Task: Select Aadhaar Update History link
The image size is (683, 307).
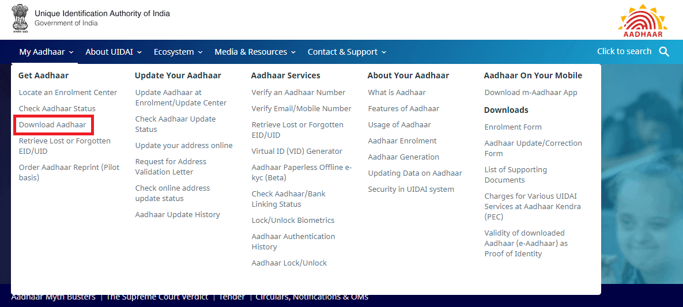Action: pyautogui.click(x=178, y=214)
